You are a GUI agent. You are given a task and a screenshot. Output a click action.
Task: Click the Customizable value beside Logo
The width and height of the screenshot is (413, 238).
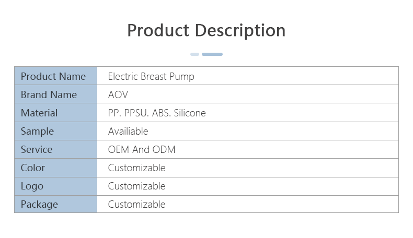click(x=136, y=186)
